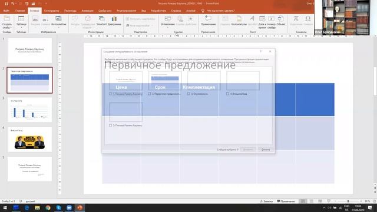Open the Заметки notes pane from status bar

pyautogui.click(x=266, y=201)
